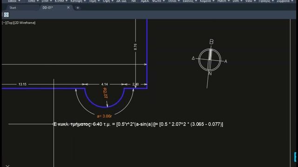Viewport: 298px width, 167px height.
Task: Open the Όψη ribbon menu
Action: (x=108, y=1)
